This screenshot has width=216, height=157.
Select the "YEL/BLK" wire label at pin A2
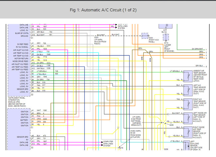pos(40,46)
